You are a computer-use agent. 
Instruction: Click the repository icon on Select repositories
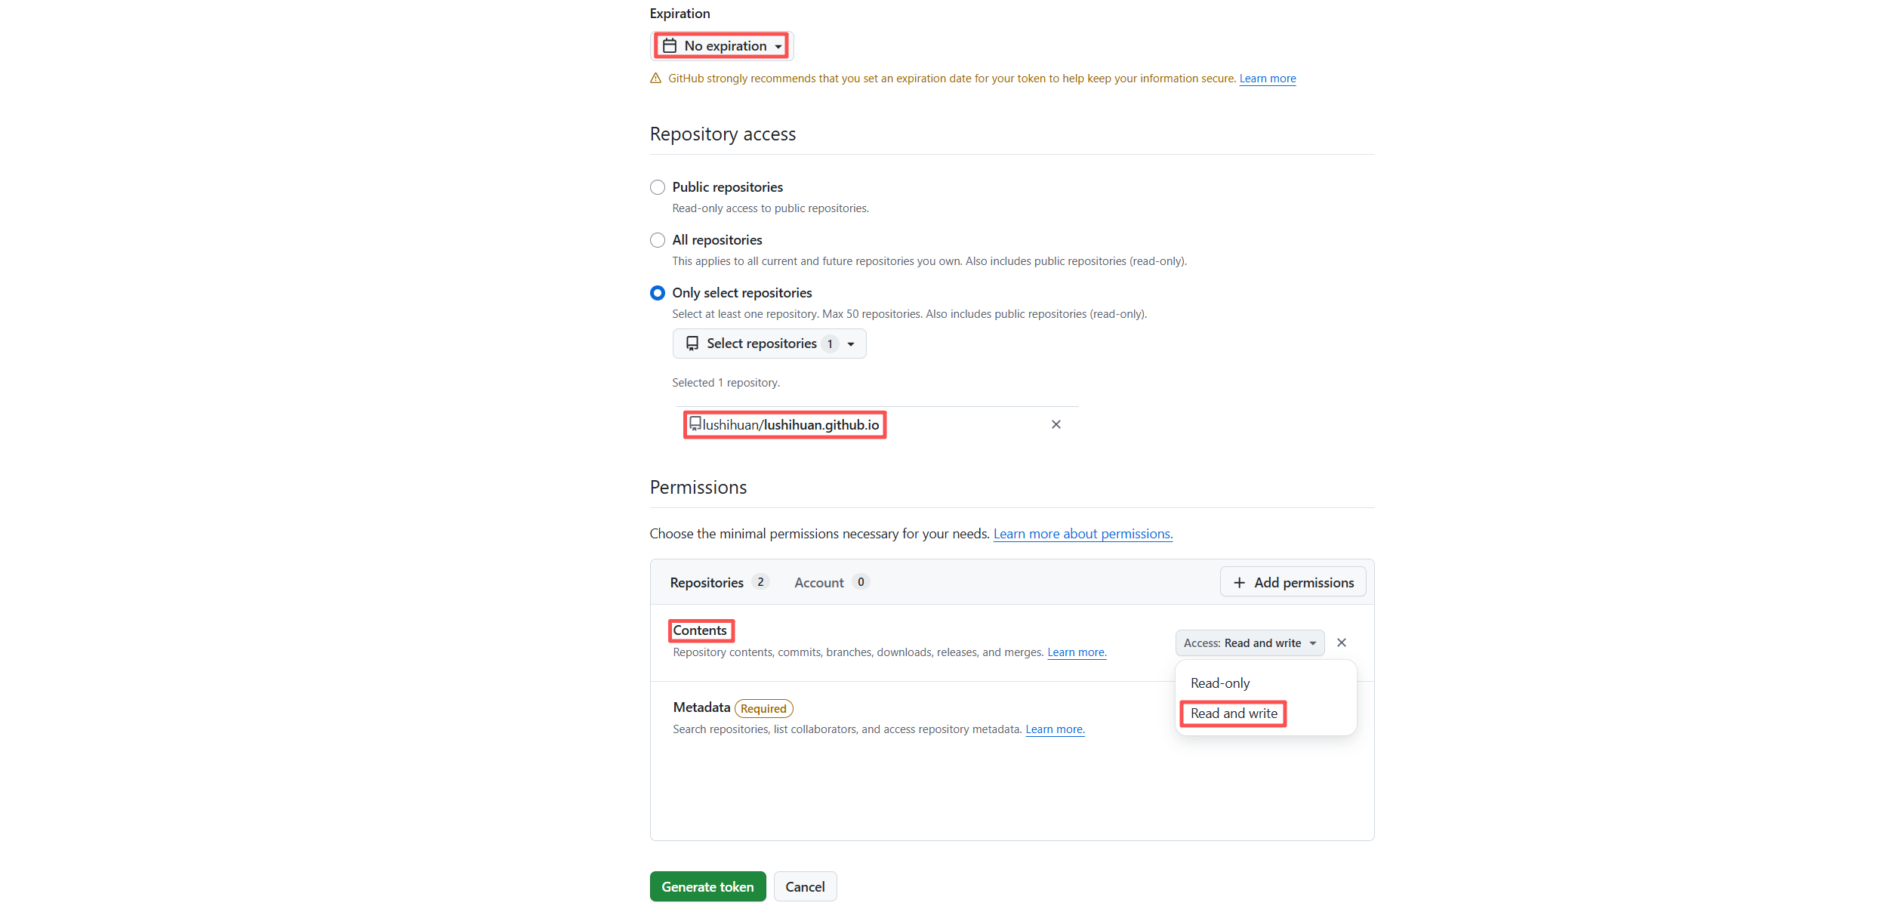(x=692, y=344)
